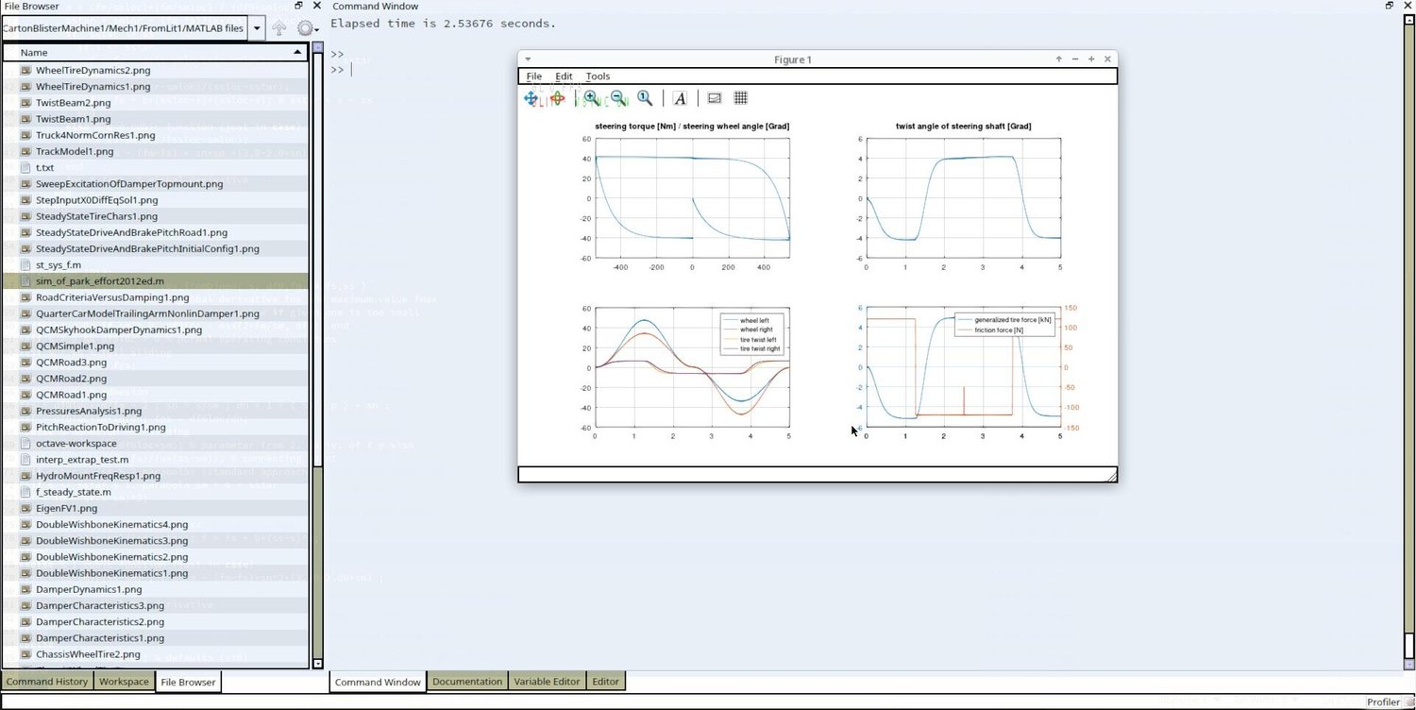The image size is (1416, 710).
Task: Switch to the Documentation tab
Action: point(467,682)
